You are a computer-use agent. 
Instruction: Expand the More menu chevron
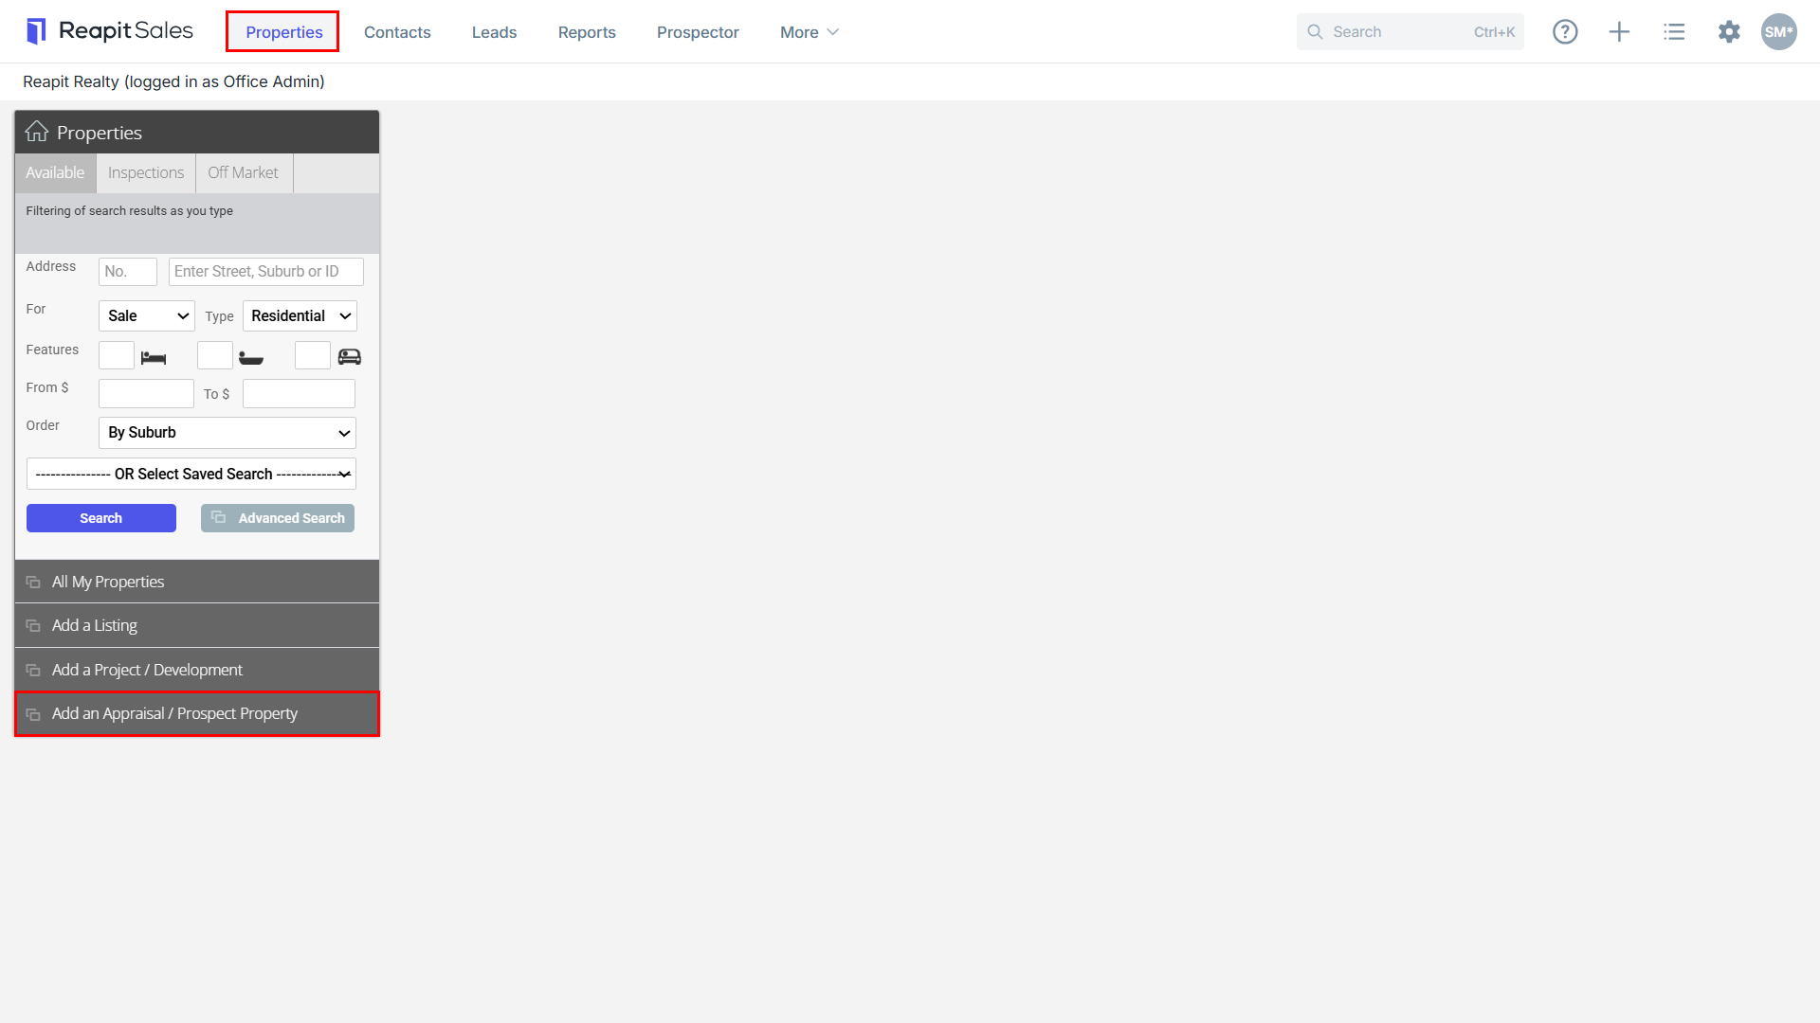click(833, 32)
